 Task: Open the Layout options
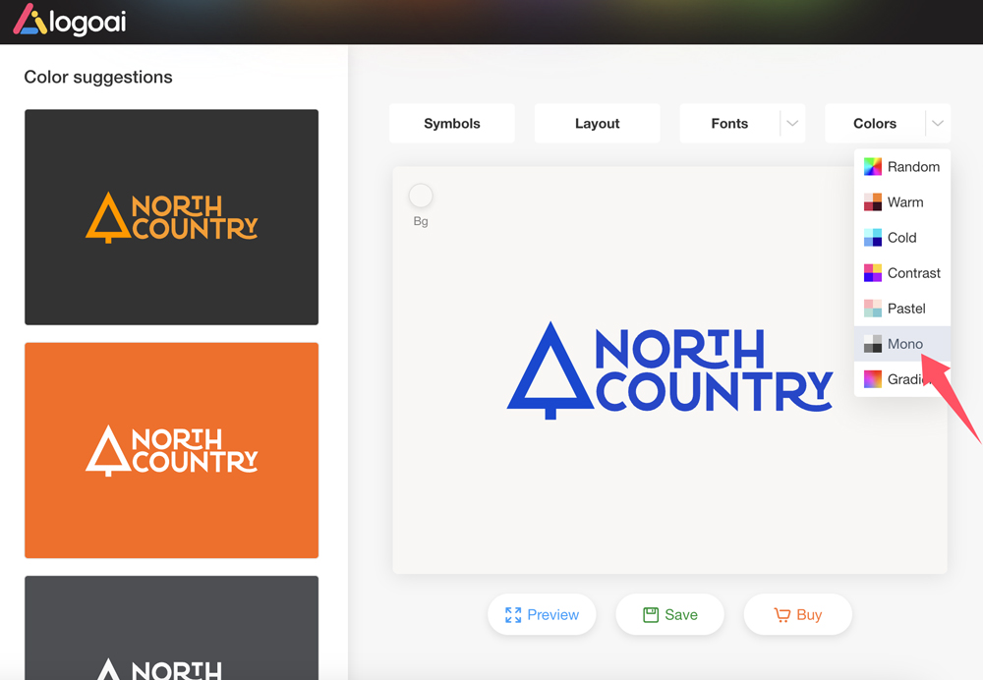(597, 124)
